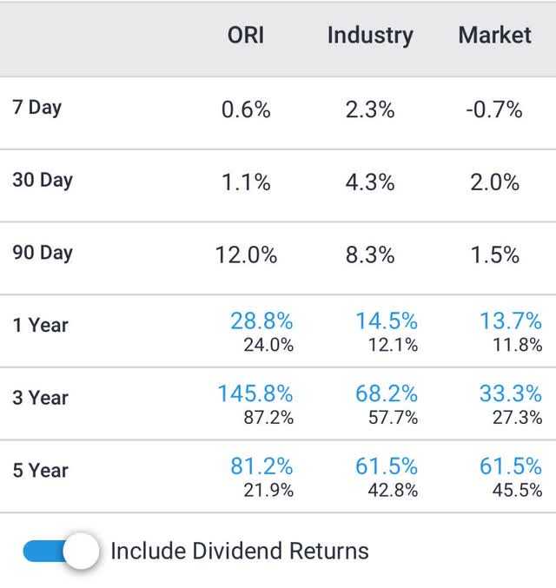The width and height of the screenshot is (556, 588).
Task: Click the 30 Day row label
Action: click(43, 180)
